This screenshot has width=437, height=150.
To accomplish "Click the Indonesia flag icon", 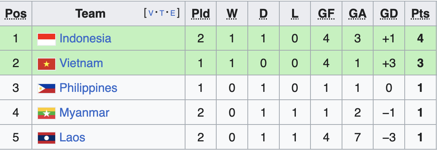I will click(x=47, y=39).
